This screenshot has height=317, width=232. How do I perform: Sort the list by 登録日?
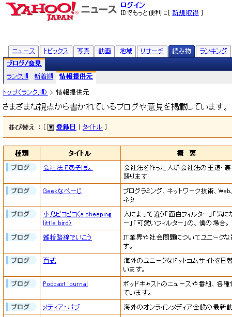pos(66,127)
